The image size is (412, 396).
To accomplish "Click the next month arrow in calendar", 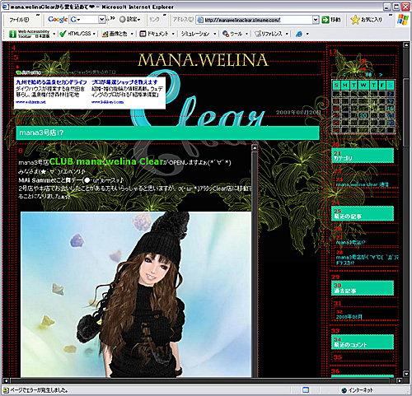I will pos(381,75).
